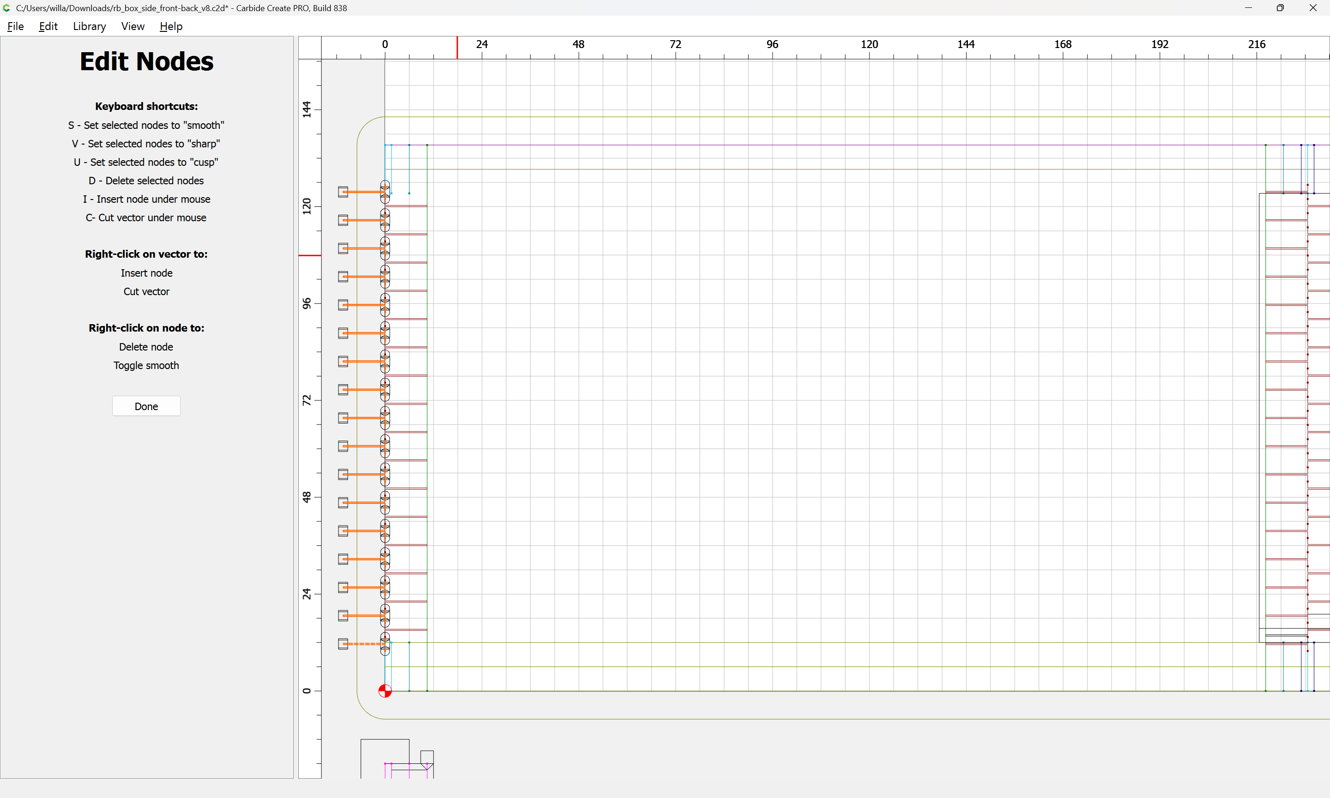Click the red-white origin marker on canvas
This screenshot has height=798, width=1330.
pos(385,691)
